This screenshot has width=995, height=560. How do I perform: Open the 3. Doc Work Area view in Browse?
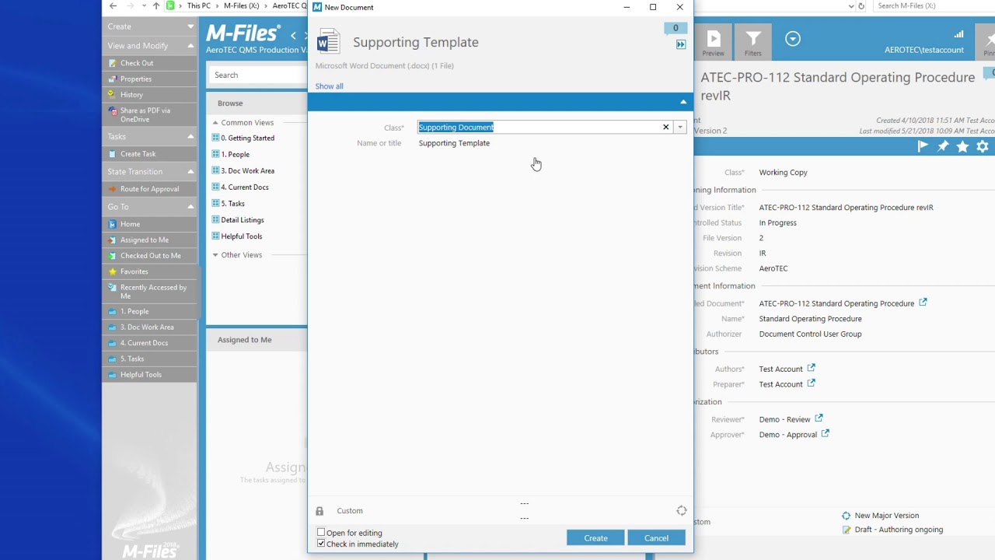(247, 171)
